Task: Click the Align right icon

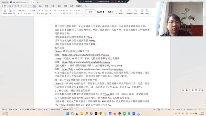Action: pos(61,14)
